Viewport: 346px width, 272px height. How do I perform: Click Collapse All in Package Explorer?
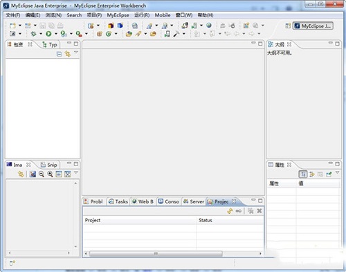(x=60, y=54)
